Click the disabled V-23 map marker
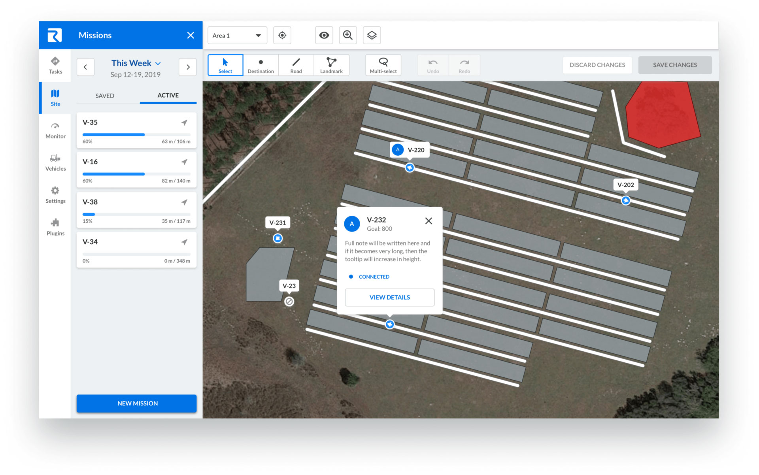 289,302
